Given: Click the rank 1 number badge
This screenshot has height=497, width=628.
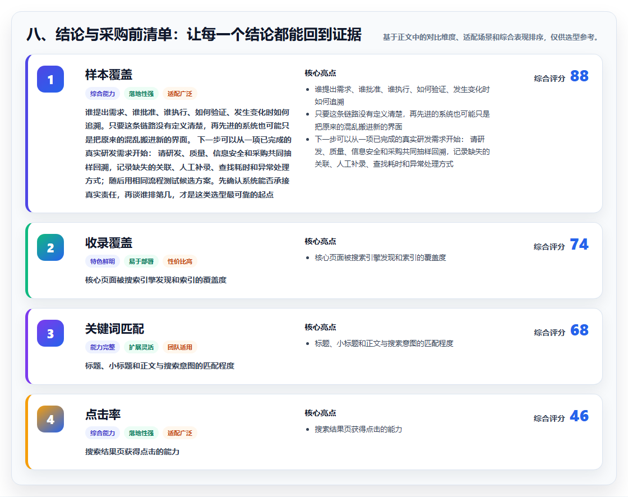Looking at the screenshot, I should [50, 79].
